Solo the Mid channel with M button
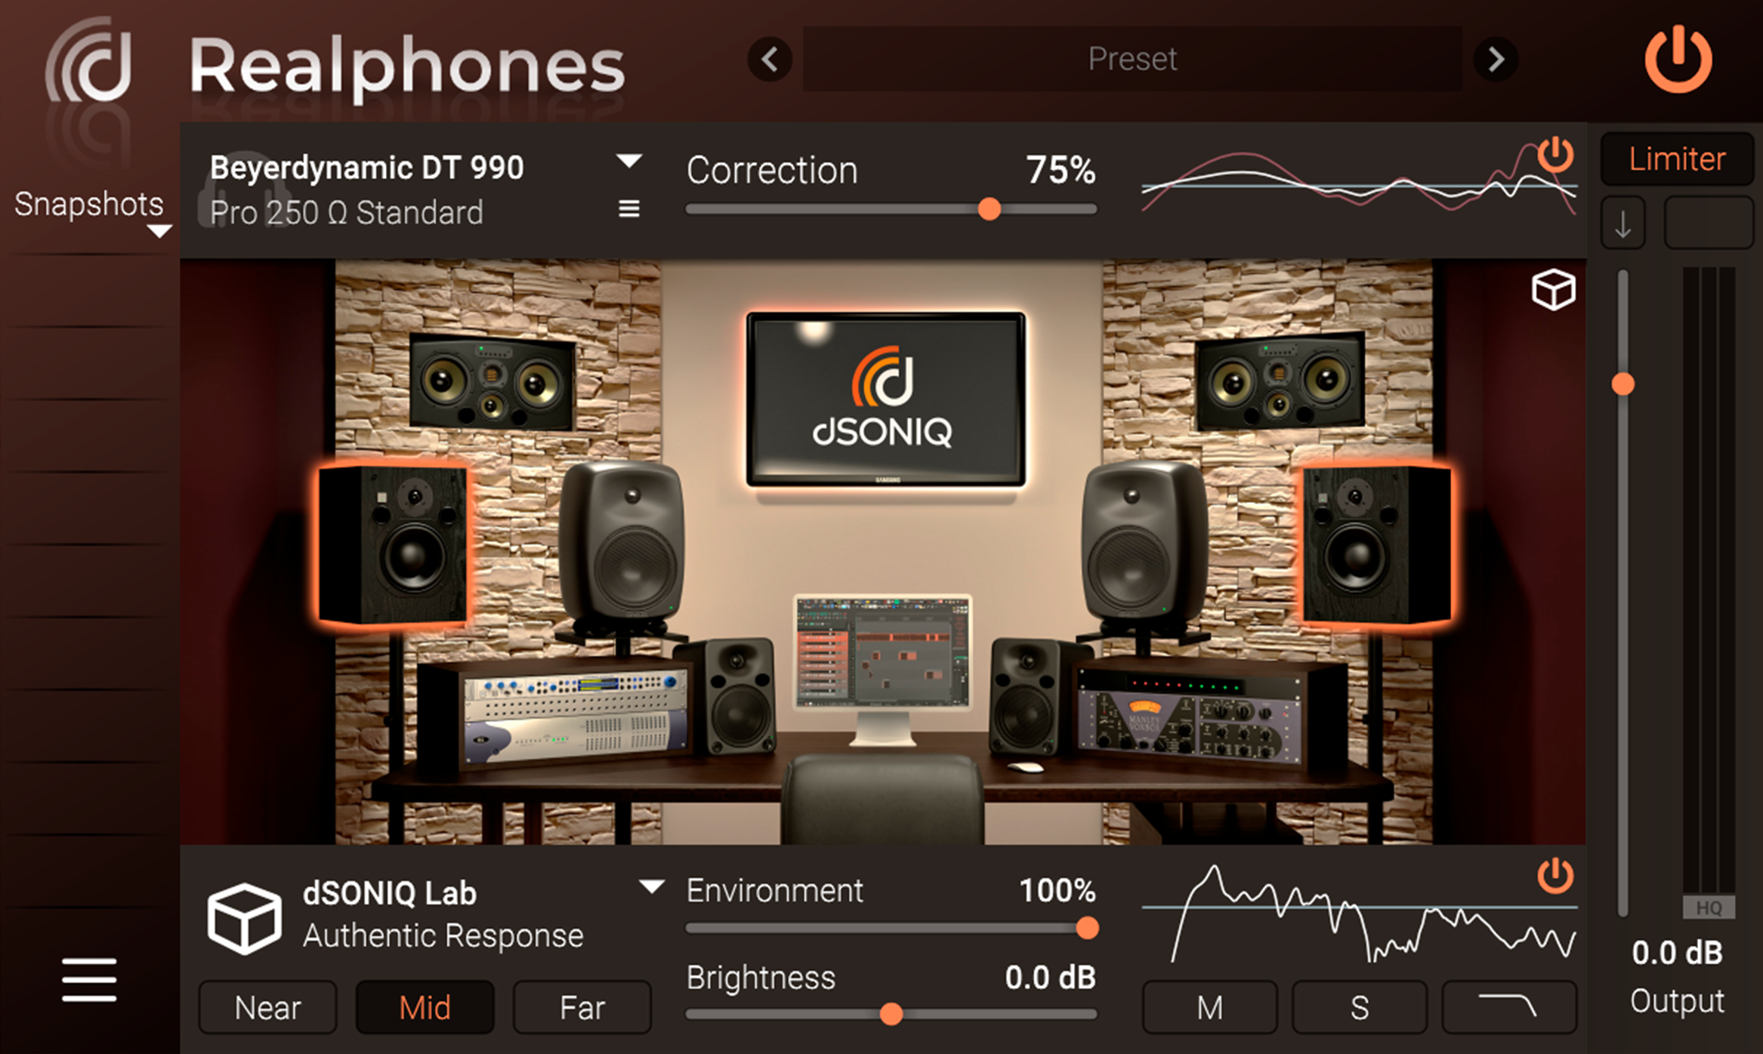Image resolution: width=1763 pixels, height=1054 pixels. tap(1209, 1007)
